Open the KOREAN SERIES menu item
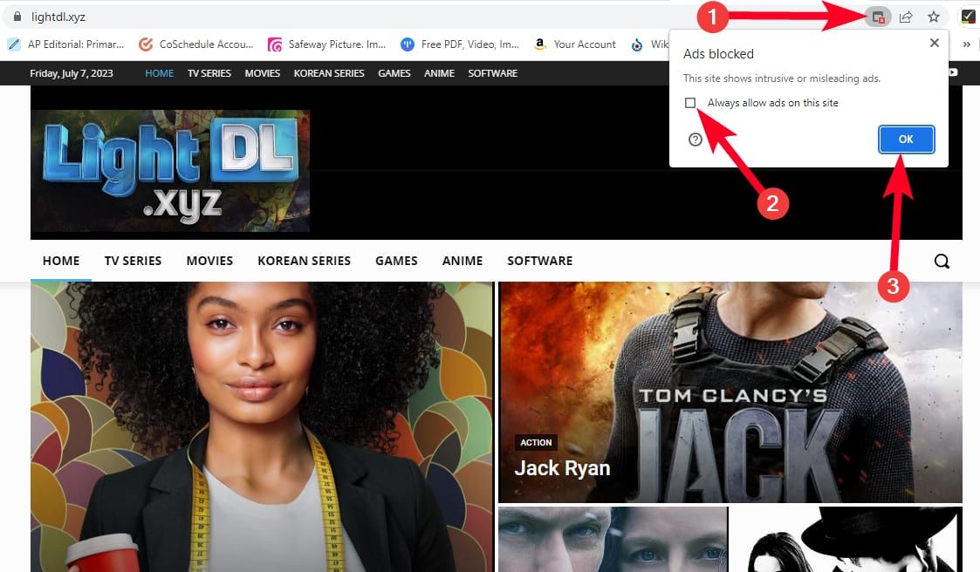The width and height of the screenshot is (980, 572). [304, 261]
